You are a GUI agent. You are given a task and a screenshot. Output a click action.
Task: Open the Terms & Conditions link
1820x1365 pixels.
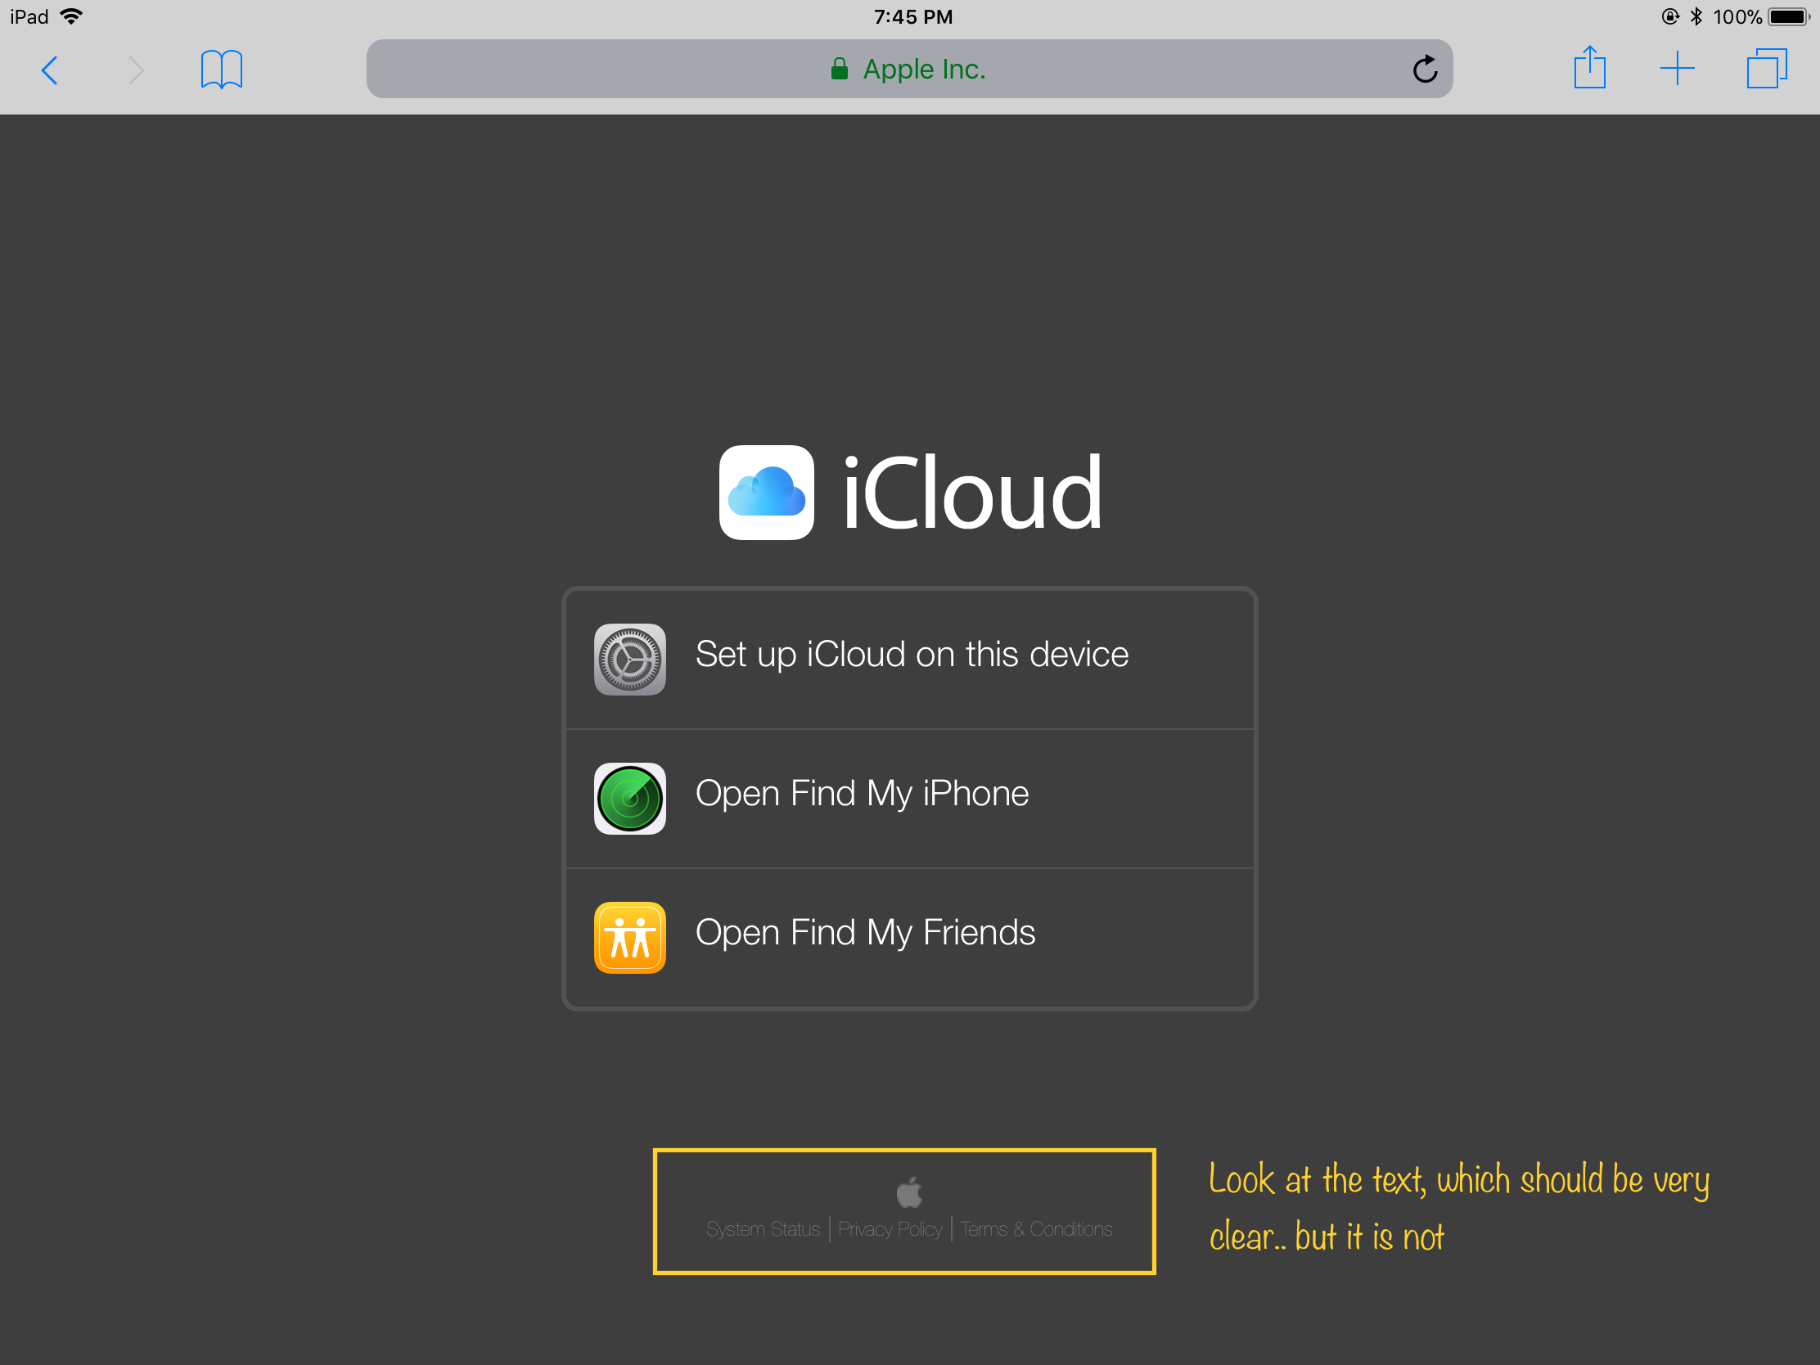1036,1229
